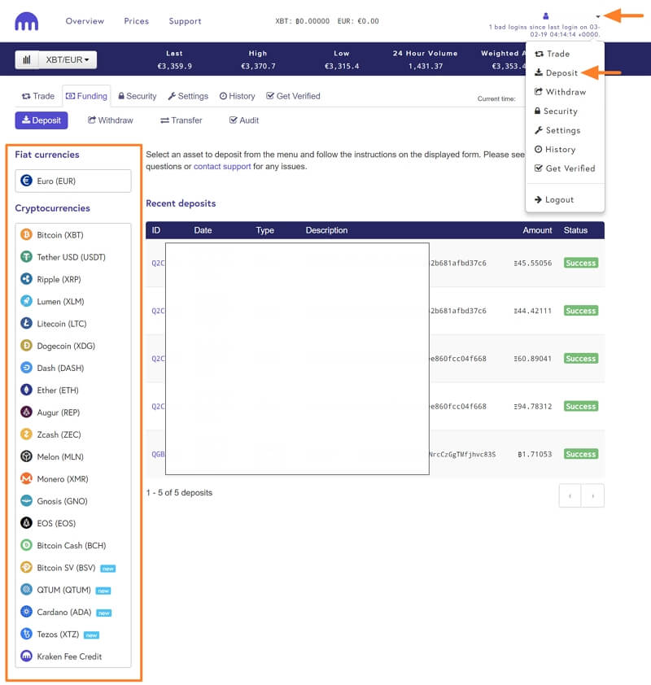
Task: Select the ฿1.71053 amount cell
Action: 535,454
